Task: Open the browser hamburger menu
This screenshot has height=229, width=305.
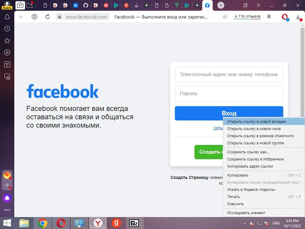Action: click(258, 5)
